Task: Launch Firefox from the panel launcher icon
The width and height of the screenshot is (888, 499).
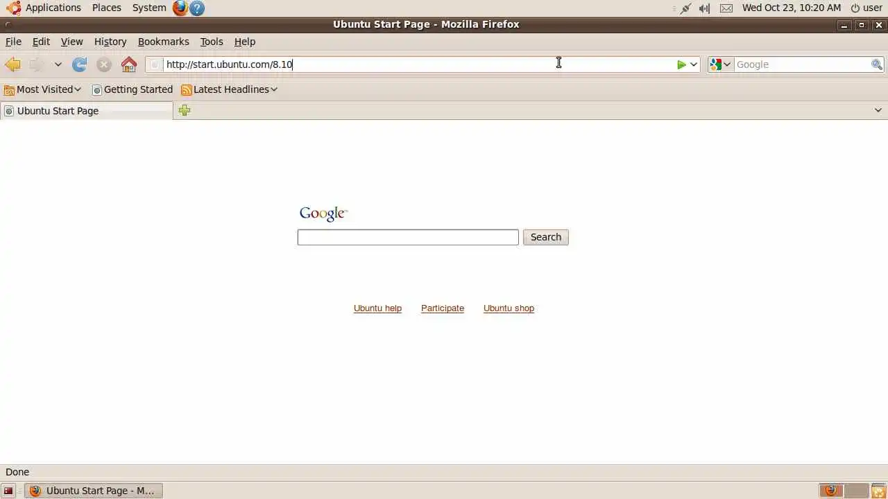Action: [x=180, y=8]
